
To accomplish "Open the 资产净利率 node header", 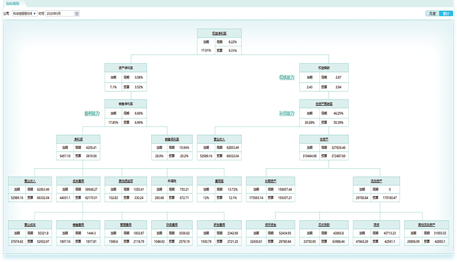I will coord(126,68).
